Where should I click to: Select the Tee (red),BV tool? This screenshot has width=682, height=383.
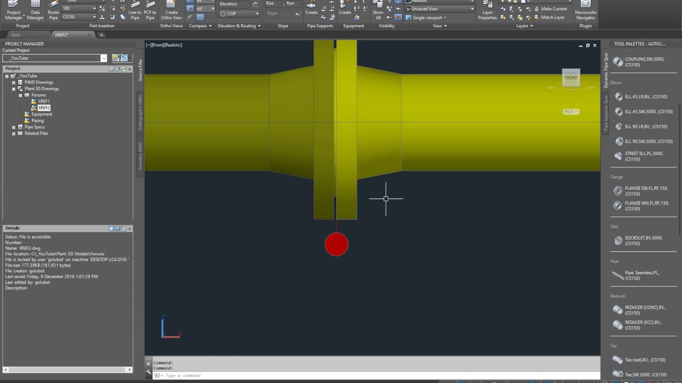[x=639, y=360]
